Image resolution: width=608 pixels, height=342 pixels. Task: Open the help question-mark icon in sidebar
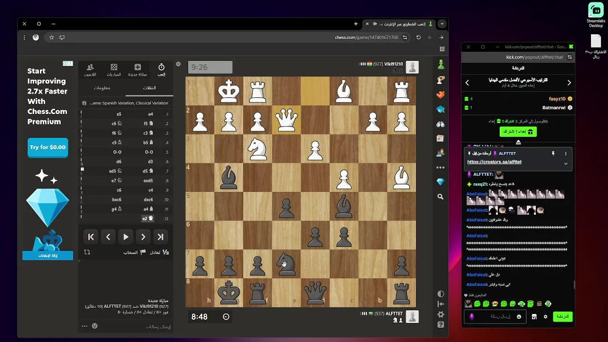441,325
